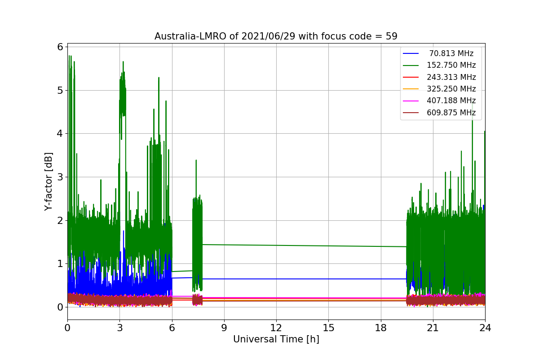Select the 325.250 MHz legend label
This screenshot has height=359, width=539.
[451, 89]
